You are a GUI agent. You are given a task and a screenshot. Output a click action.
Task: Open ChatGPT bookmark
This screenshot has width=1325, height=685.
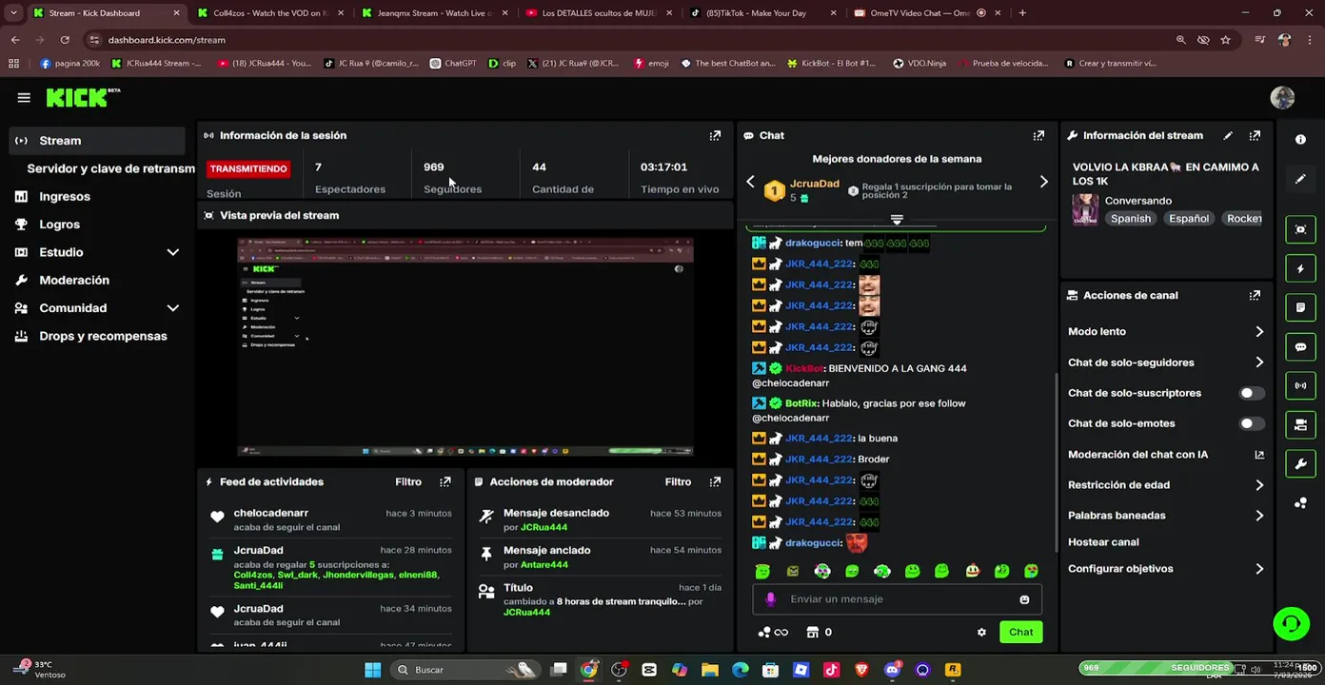(453, 64)
